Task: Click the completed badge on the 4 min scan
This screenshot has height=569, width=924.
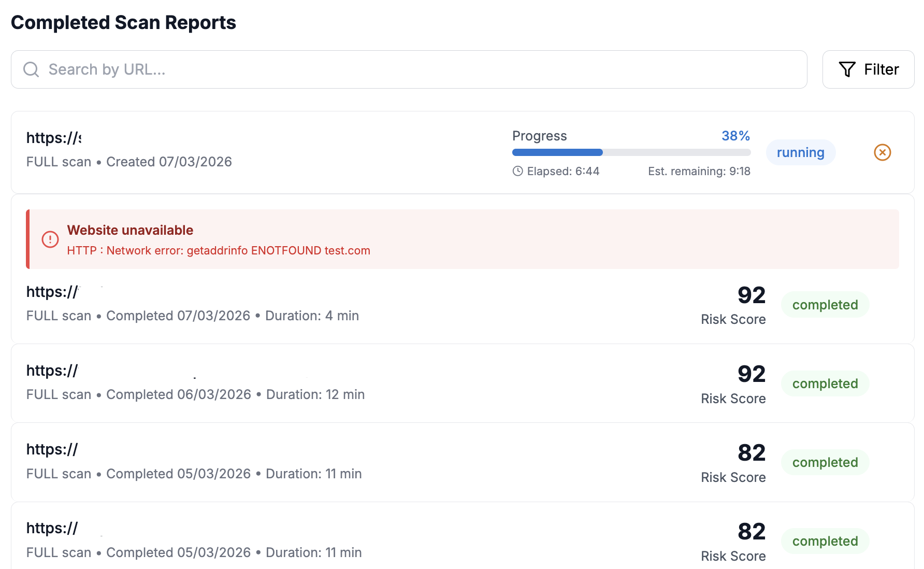Action: point(825,304)
